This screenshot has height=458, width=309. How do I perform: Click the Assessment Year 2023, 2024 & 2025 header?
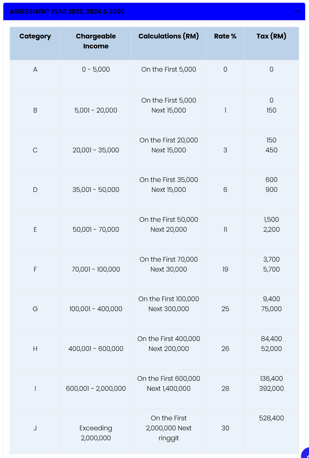tap(67, 11)
